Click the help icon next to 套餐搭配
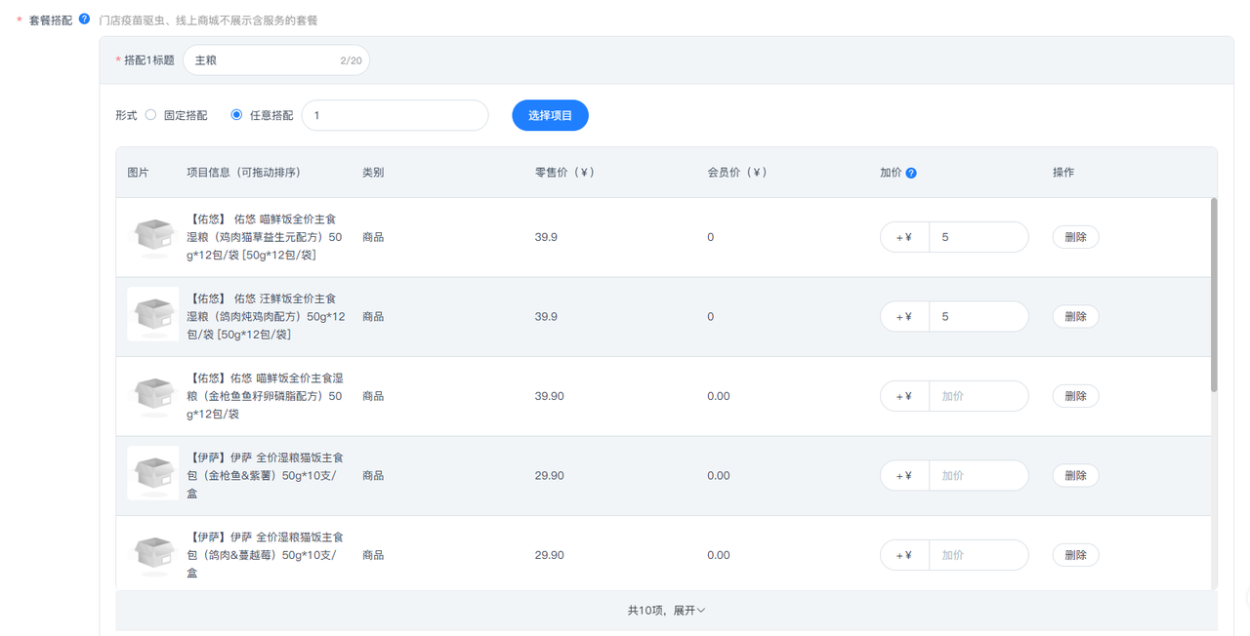The image size is (1250, 636). click(84, 19)
